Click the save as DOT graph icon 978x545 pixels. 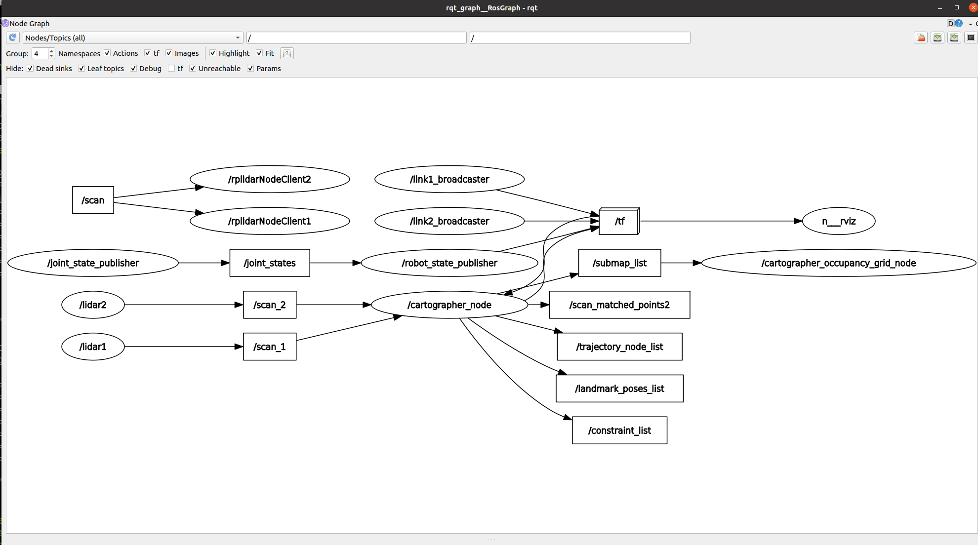coord(937,38)
